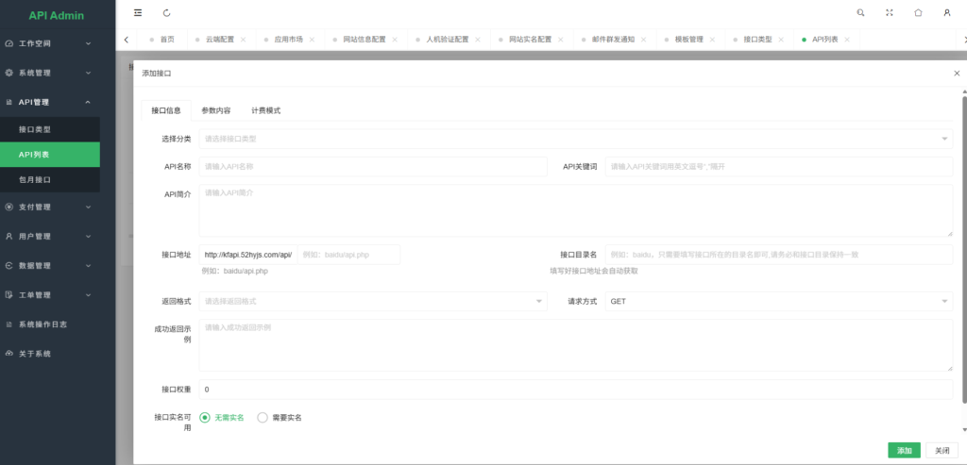Click the 支付管理 sidebar icon
Viewport: 967px width, 465px height.
click(9, 207)
